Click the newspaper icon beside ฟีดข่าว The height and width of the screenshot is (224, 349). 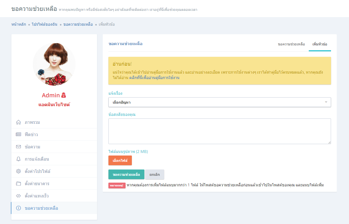click(x=19, y=135)
